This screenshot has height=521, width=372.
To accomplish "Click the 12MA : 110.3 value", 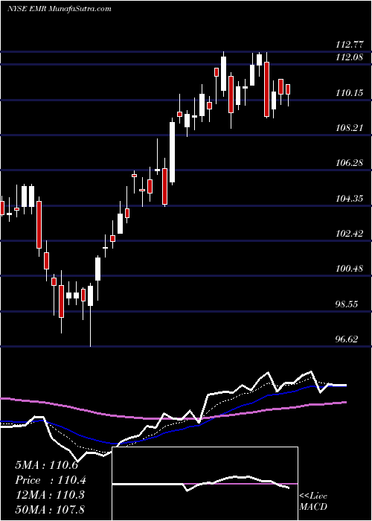I will [50, 495].
